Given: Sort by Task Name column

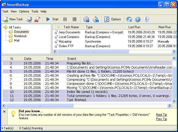Looking at the screenshot, I should 71,27.
